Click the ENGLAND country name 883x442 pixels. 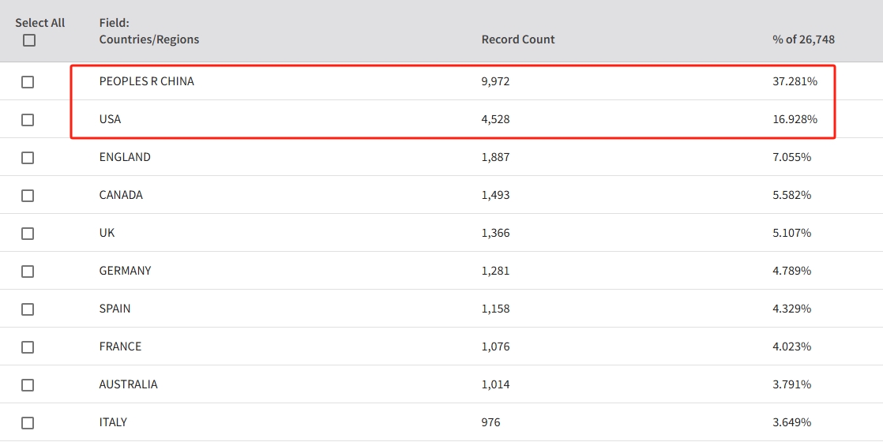[x=125, y=157]
